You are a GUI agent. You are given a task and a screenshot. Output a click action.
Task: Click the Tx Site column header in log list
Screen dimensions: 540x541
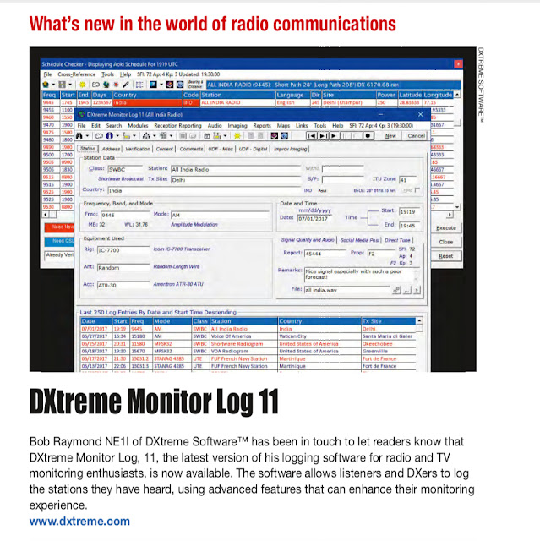[x=389, y=321]
